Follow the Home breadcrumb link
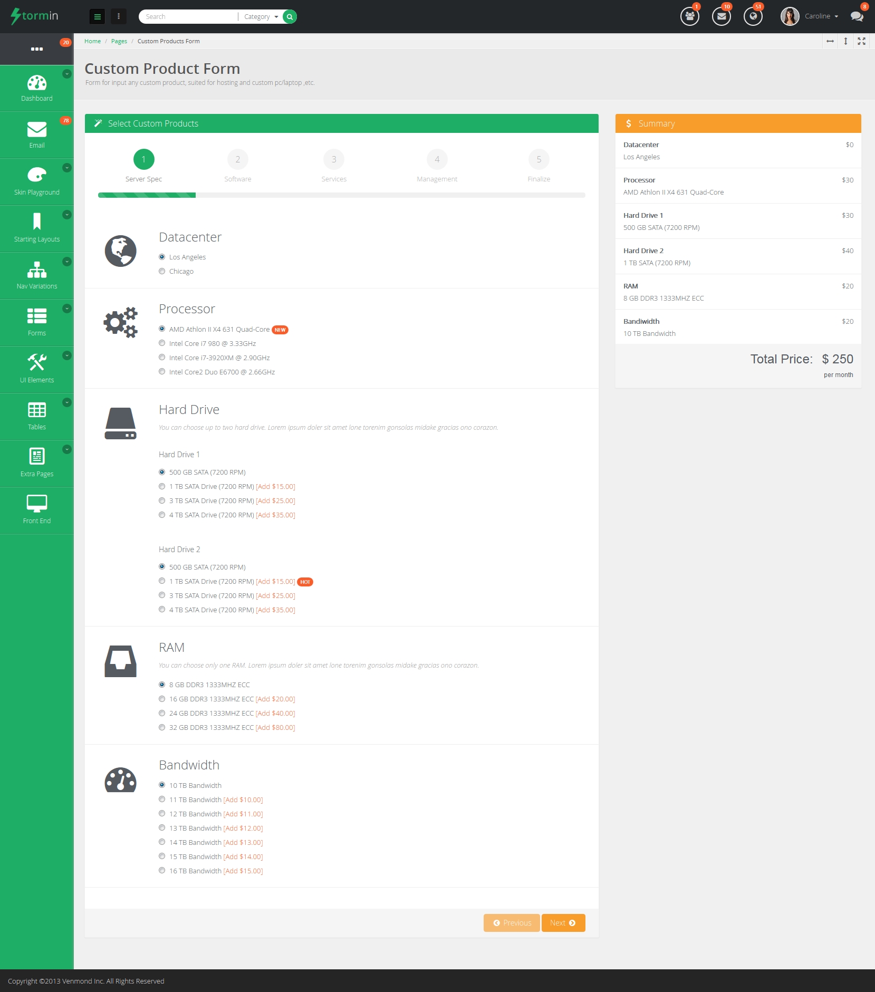Viewport: 875px width, 992px height. [92, 41]
